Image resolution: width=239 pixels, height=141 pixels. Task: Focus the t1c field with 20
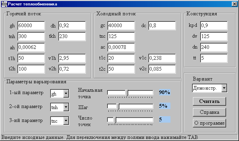(x=121, y=58)
